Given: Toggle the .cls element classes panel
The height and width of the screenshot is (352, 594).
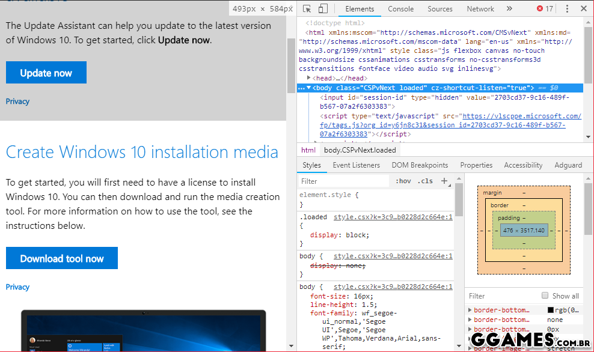Looking at the screenshot, I should point(426,181).
